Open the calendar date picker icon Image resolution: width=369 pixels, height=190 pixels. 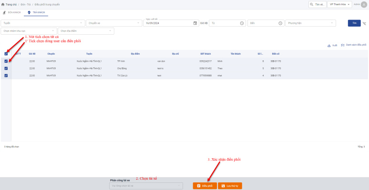(195, 23)
